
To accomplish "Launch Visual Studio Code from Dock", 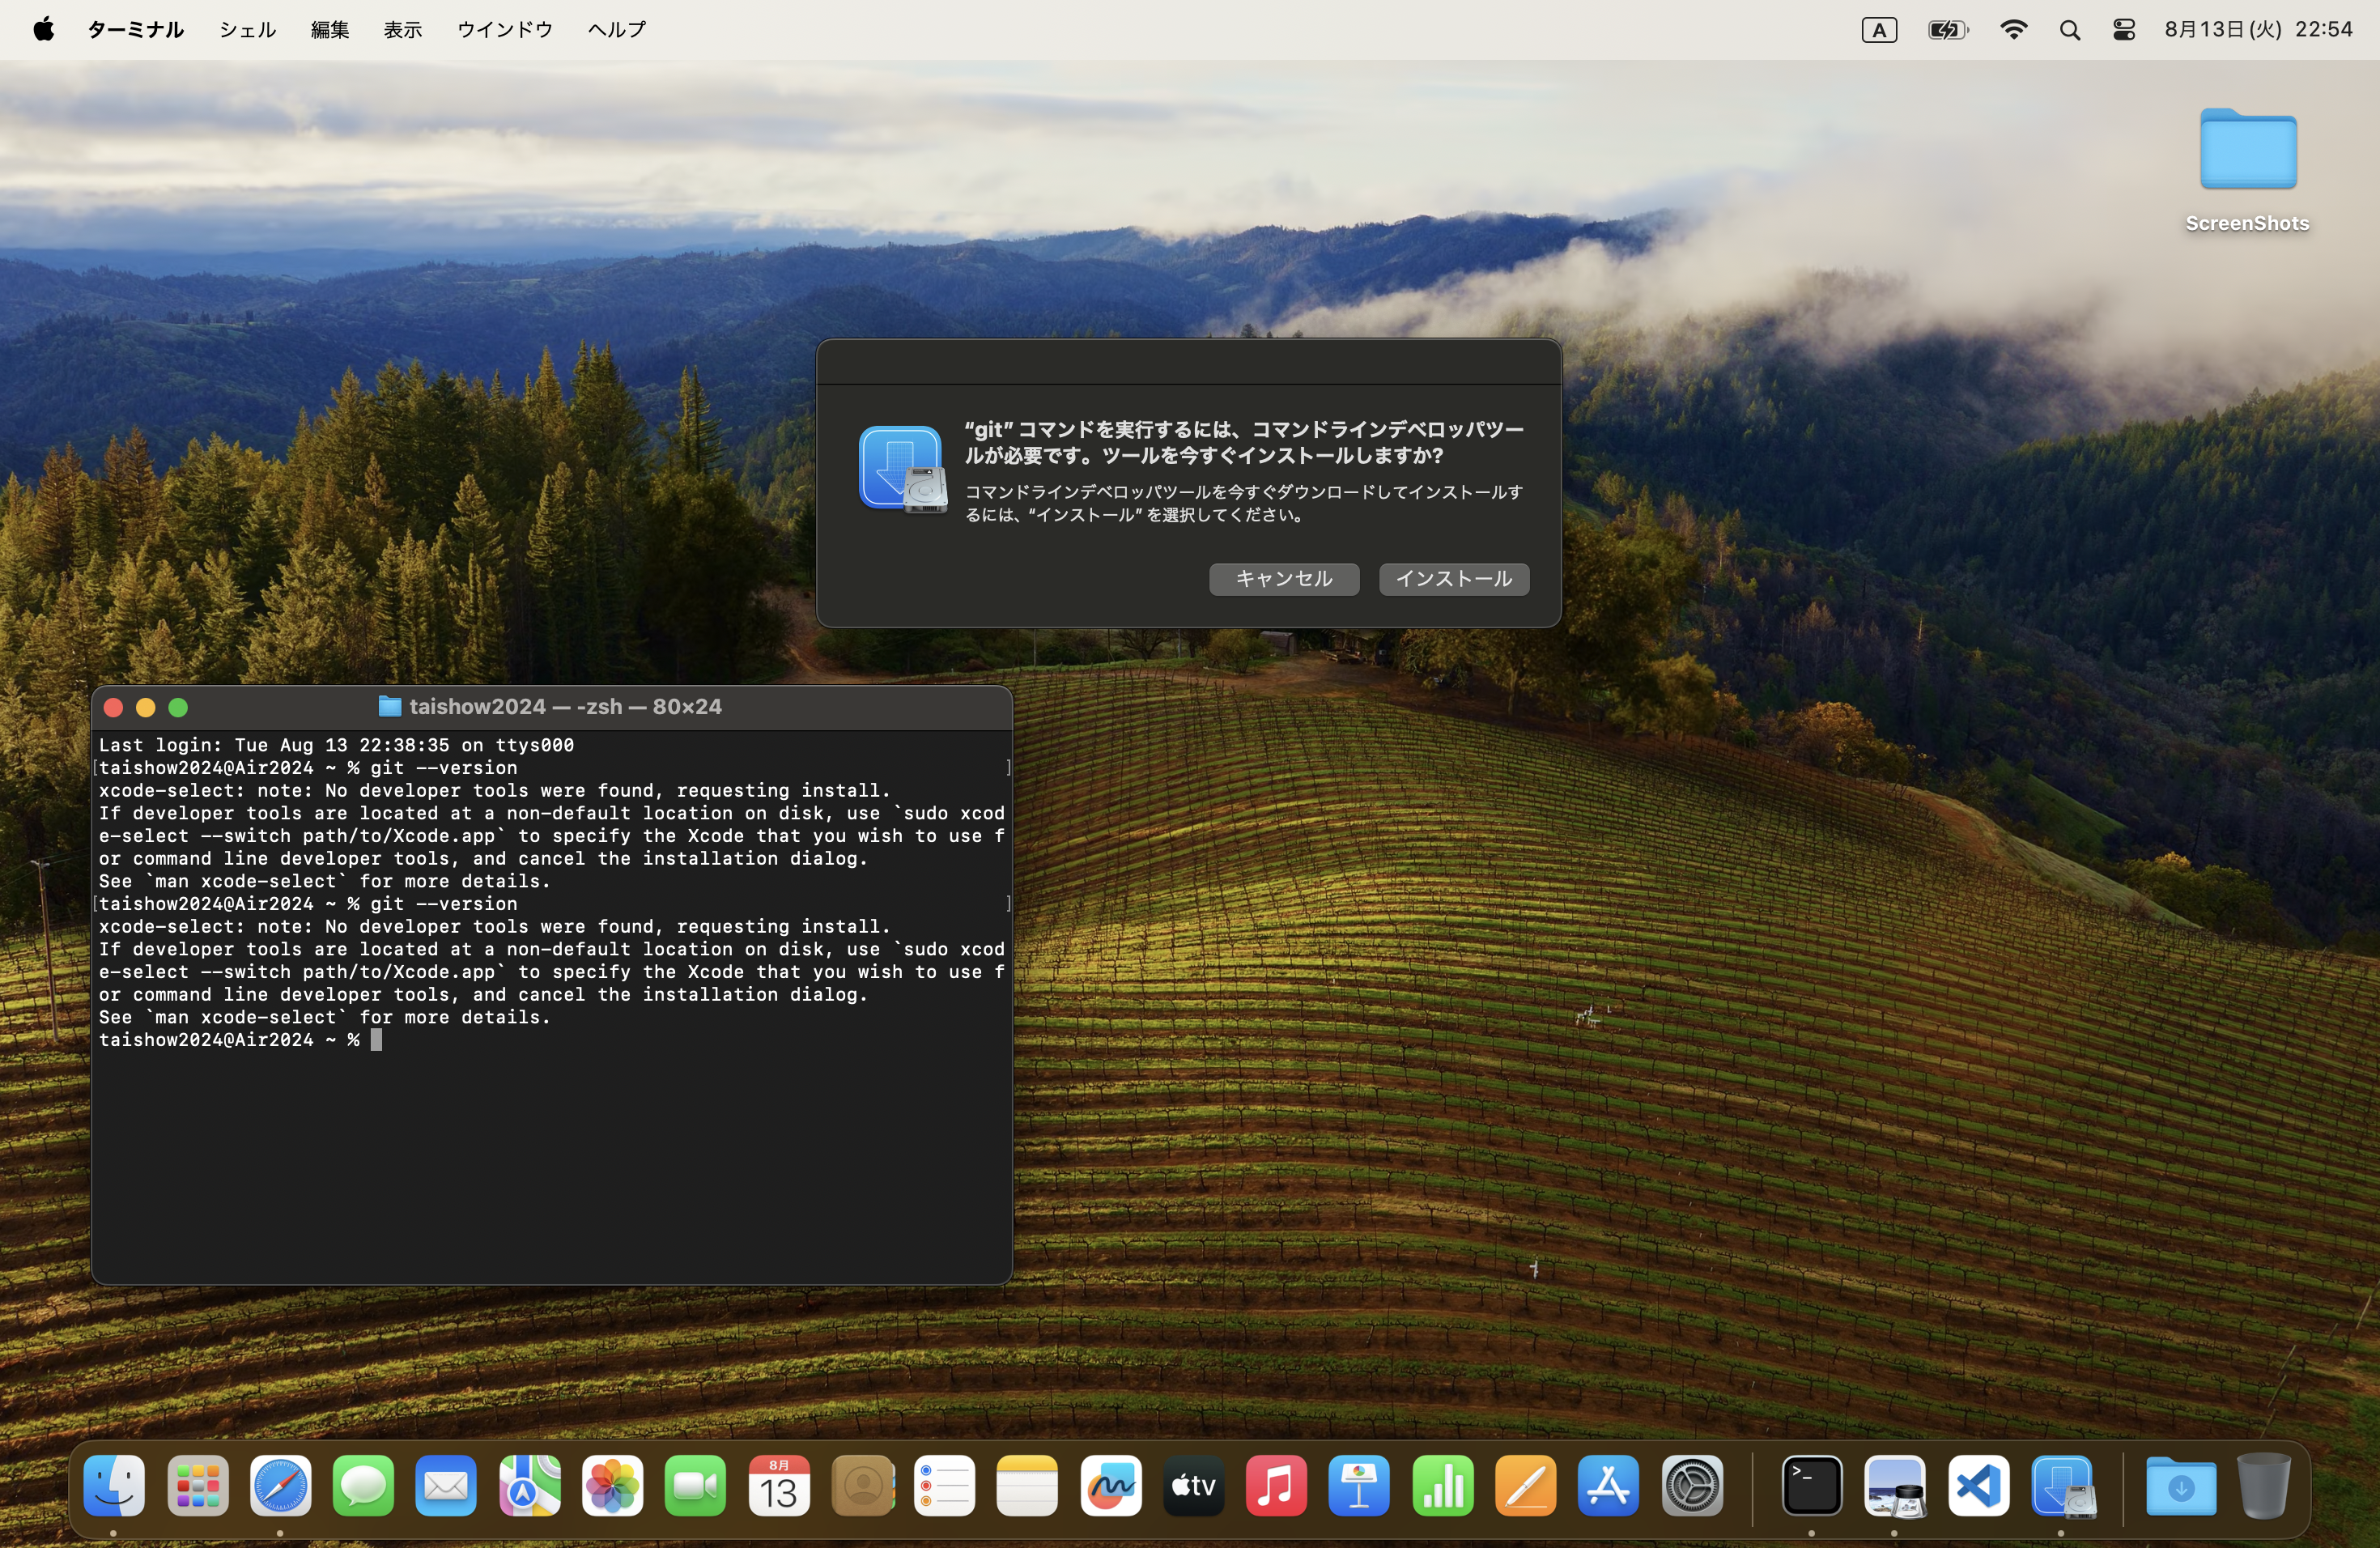I will coord(1978,1486).
